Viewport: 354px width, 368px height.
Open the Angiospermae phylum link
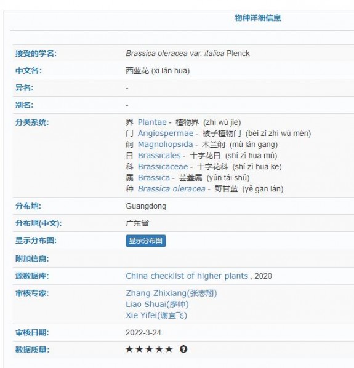point(166,134)
